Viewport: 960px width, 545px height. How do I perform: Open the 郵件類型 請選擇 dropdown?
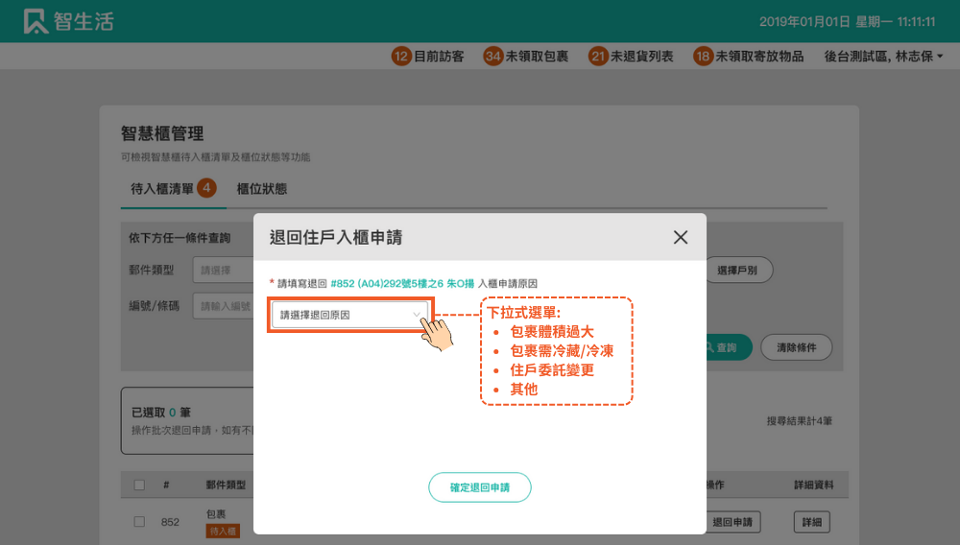[x=223, y=271]
